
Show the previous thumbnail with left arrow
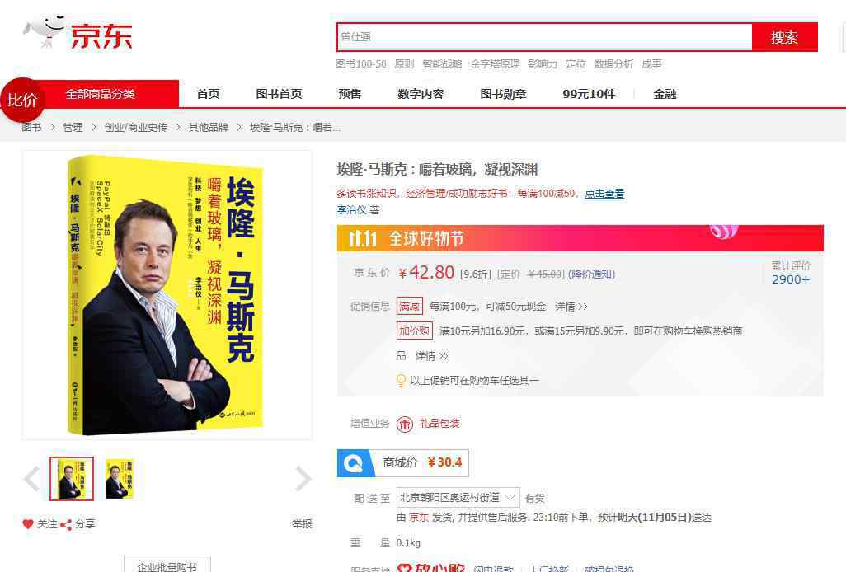[32, 479]
